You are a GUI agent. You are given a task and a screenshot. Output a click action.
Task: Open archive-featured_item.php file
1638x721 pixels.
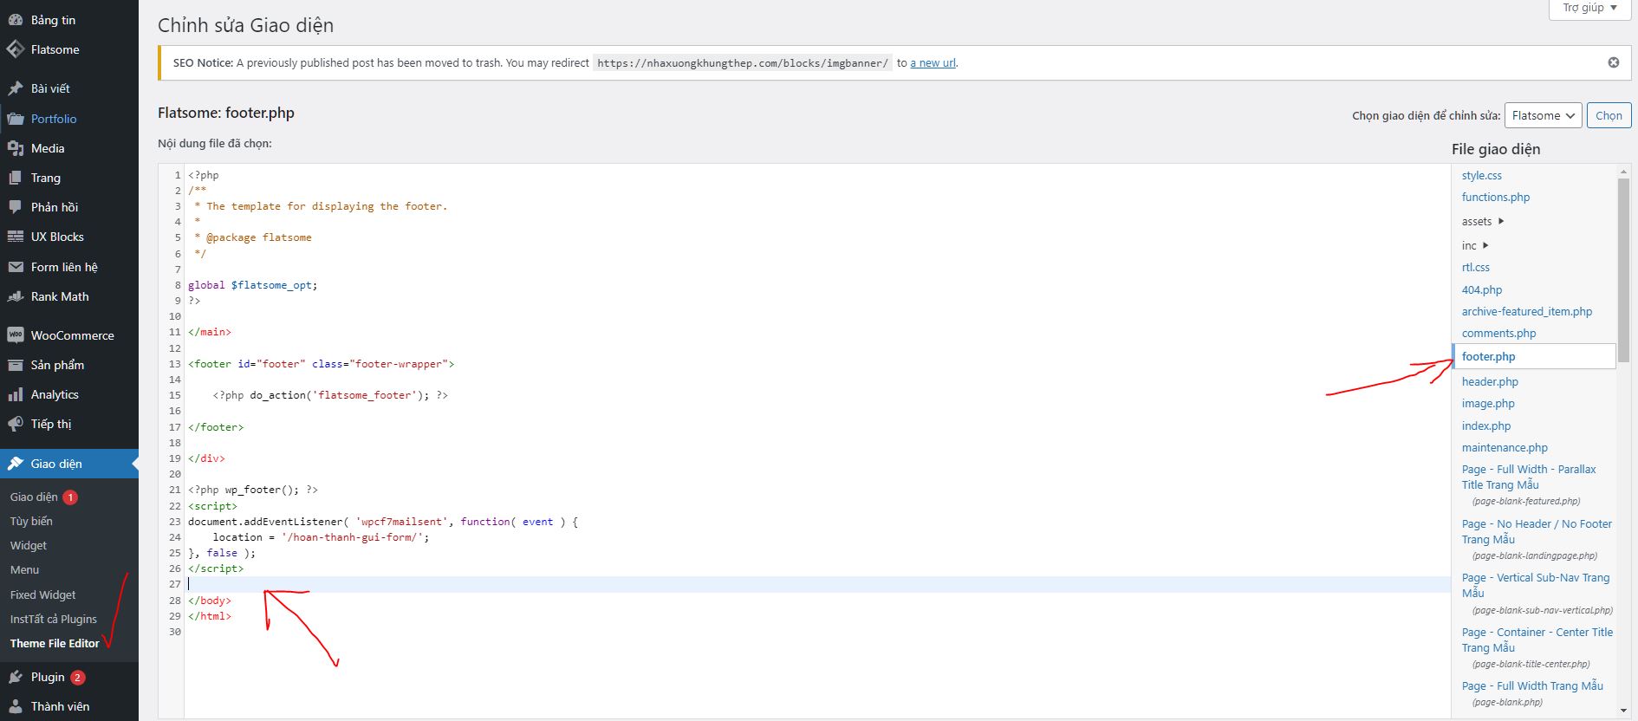click(1527, 311)
